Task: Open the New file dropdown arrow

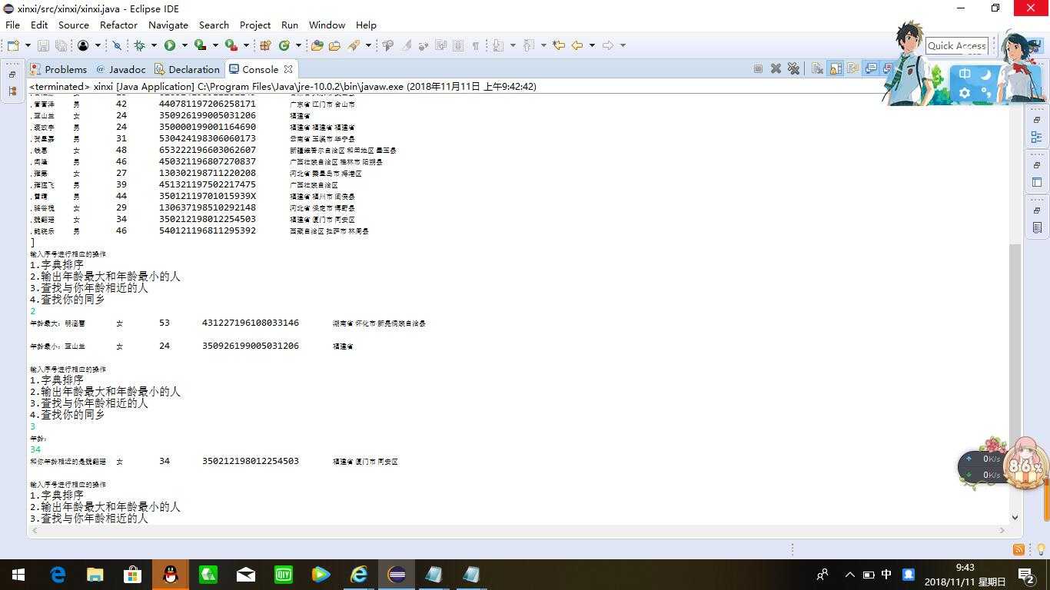Action: (28, 45)
